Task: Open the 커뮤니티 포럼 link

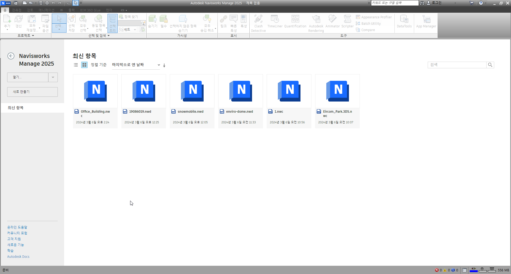Action: 17,233
